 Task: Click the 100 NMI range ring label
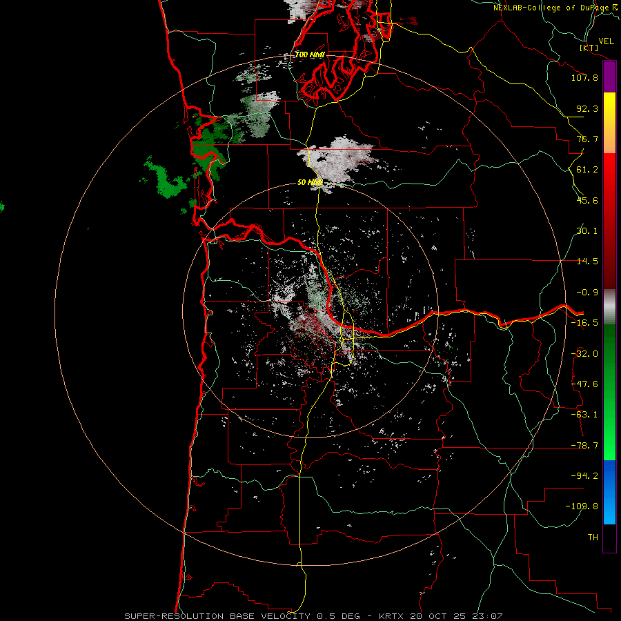(310, 55)
